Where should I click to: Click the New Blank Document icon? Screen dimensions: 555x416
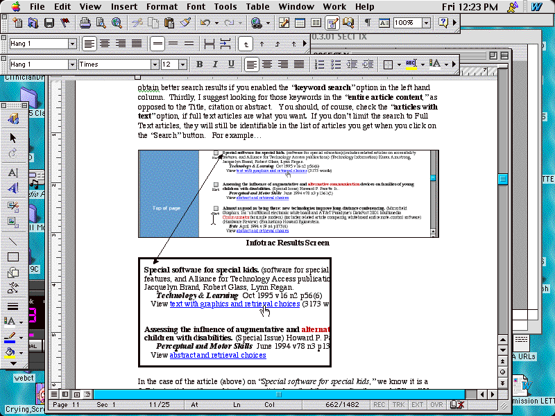(x=17, y=23)
